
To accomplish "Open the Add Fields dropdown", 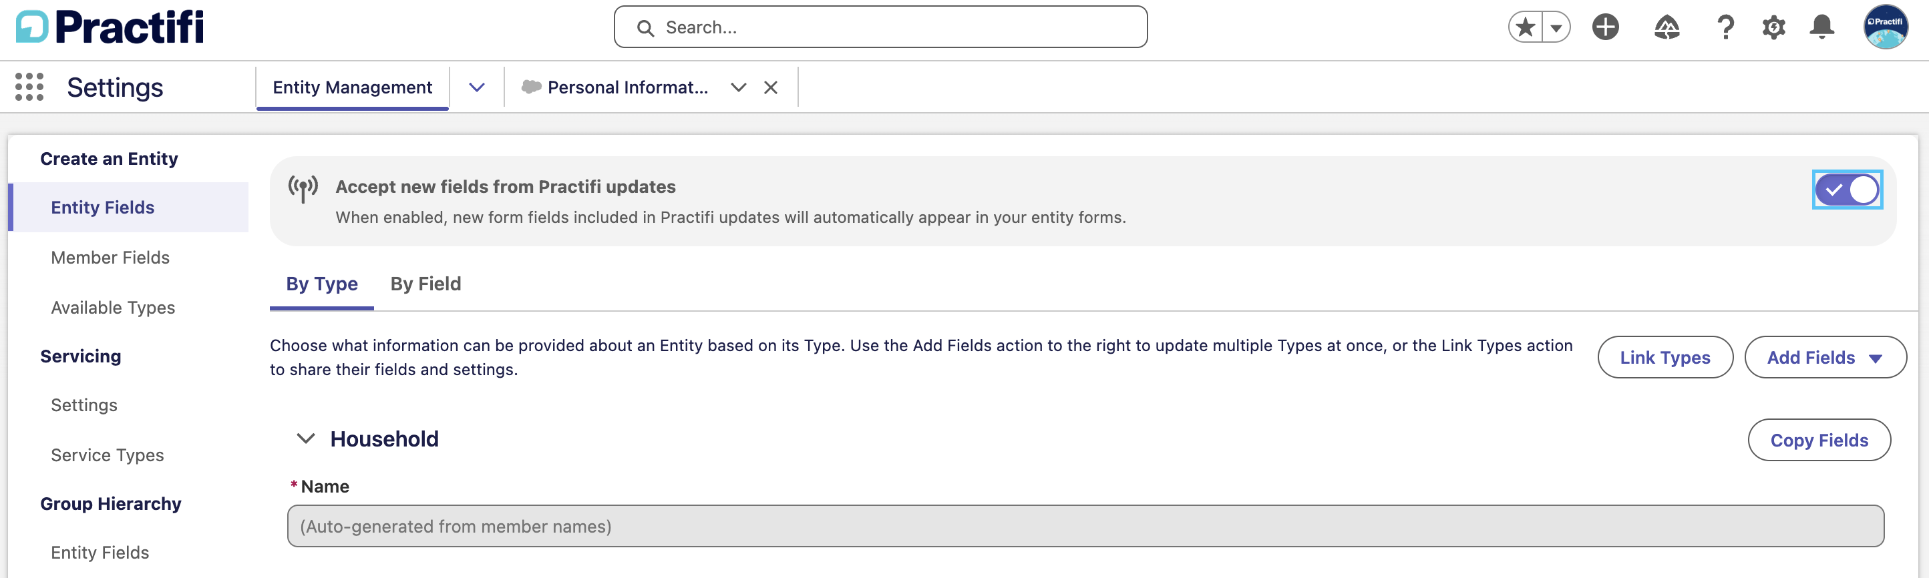I will coord(1825,357).
